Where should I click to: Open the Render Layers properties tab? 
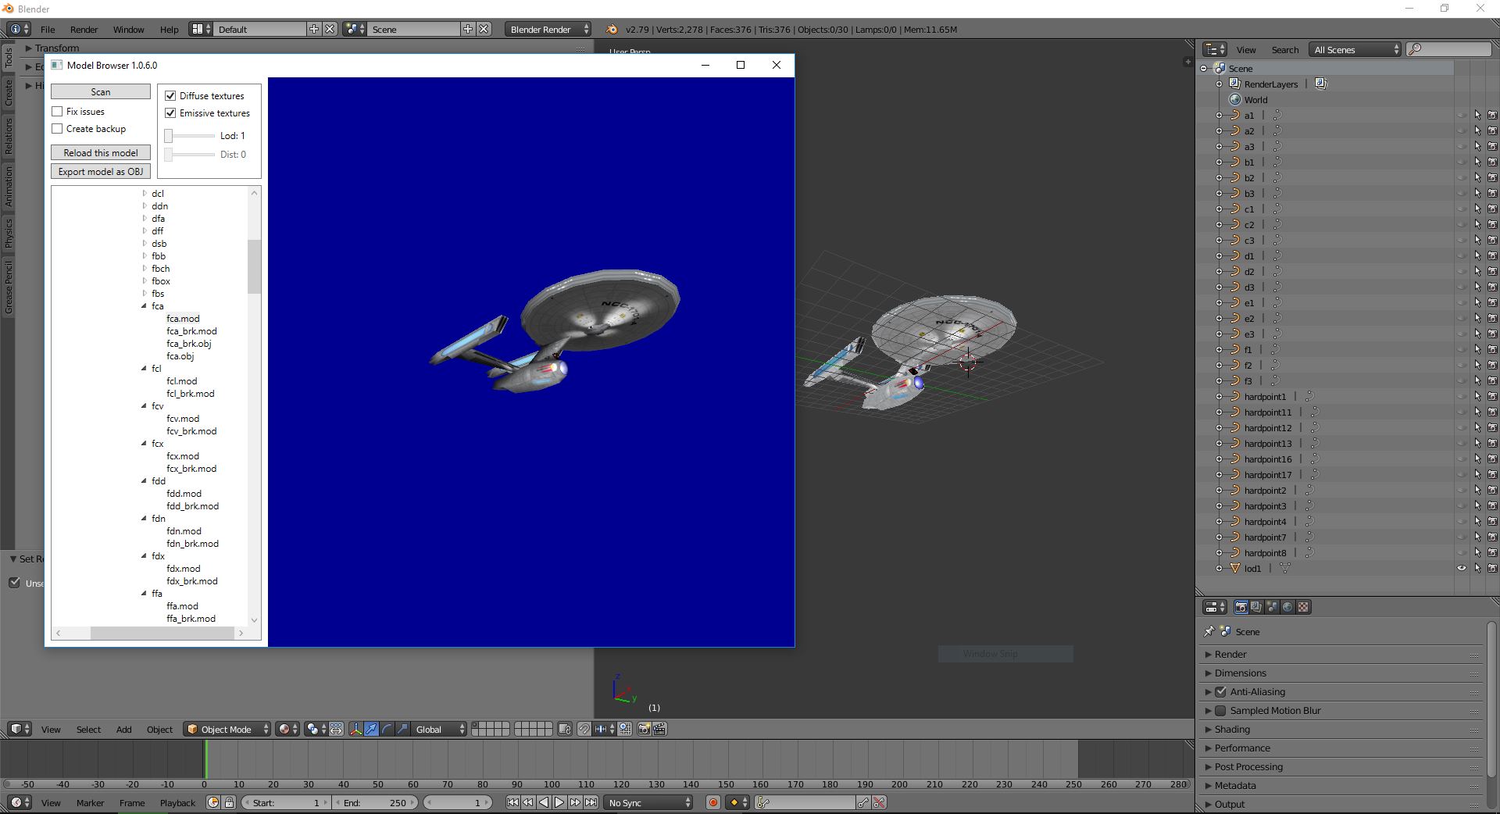pyautogui.click(x=1256, y=607)
